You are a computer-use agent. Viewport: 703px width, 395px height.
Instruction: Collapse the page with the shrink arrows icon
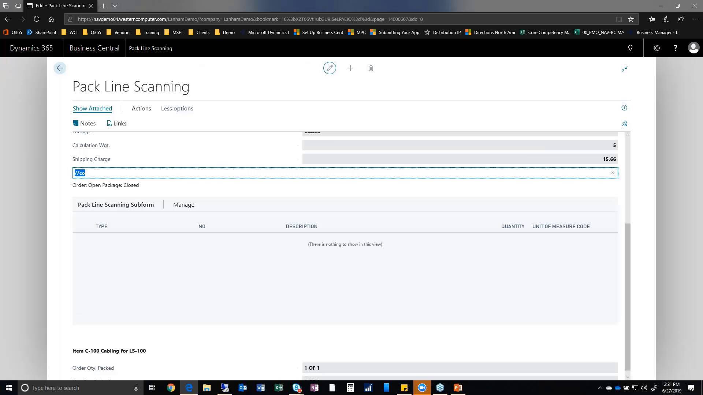click(x=624, y=69)
